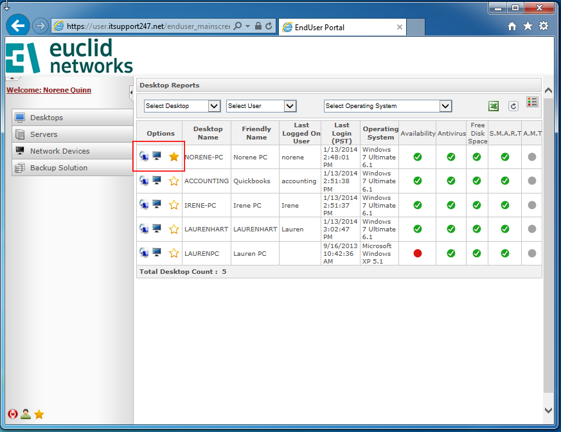Screen dimensions: 561x432
Task: Toggle the favorite star for LAURENHART
Action: point(174,229)
